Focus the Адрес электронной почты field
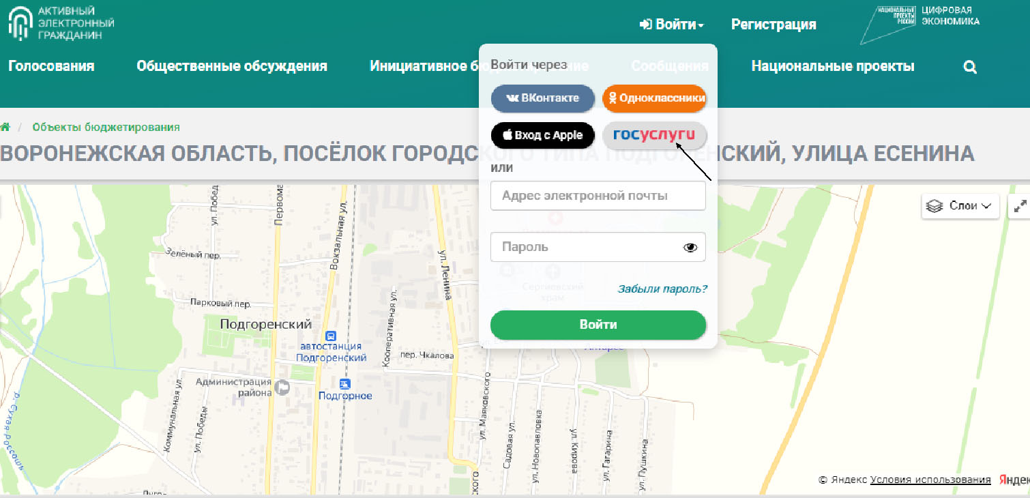This screenshot has width=1030, height=498. tap(598, 196)
